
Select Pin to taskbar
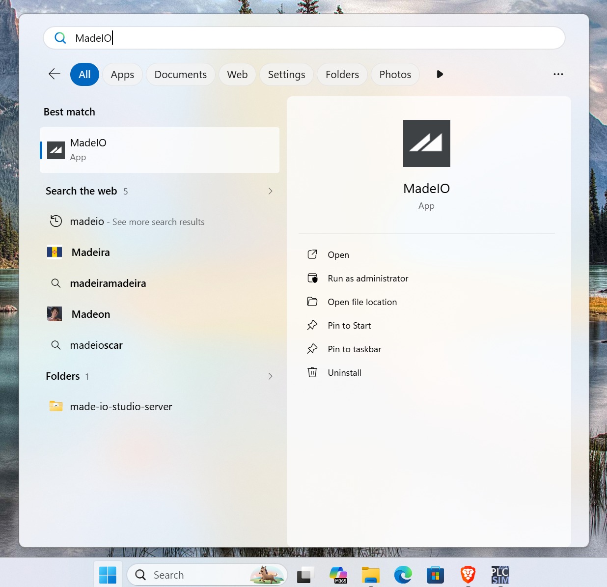(x=355, y=349)
